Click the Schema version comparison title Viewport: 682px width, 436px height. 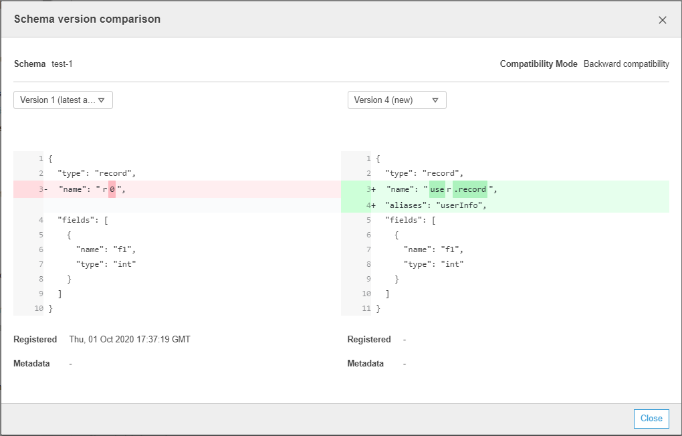coord(87,19)
